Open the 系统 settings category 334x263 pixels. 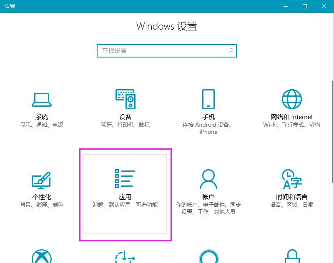pyautogui.click(x=41, y=108)
